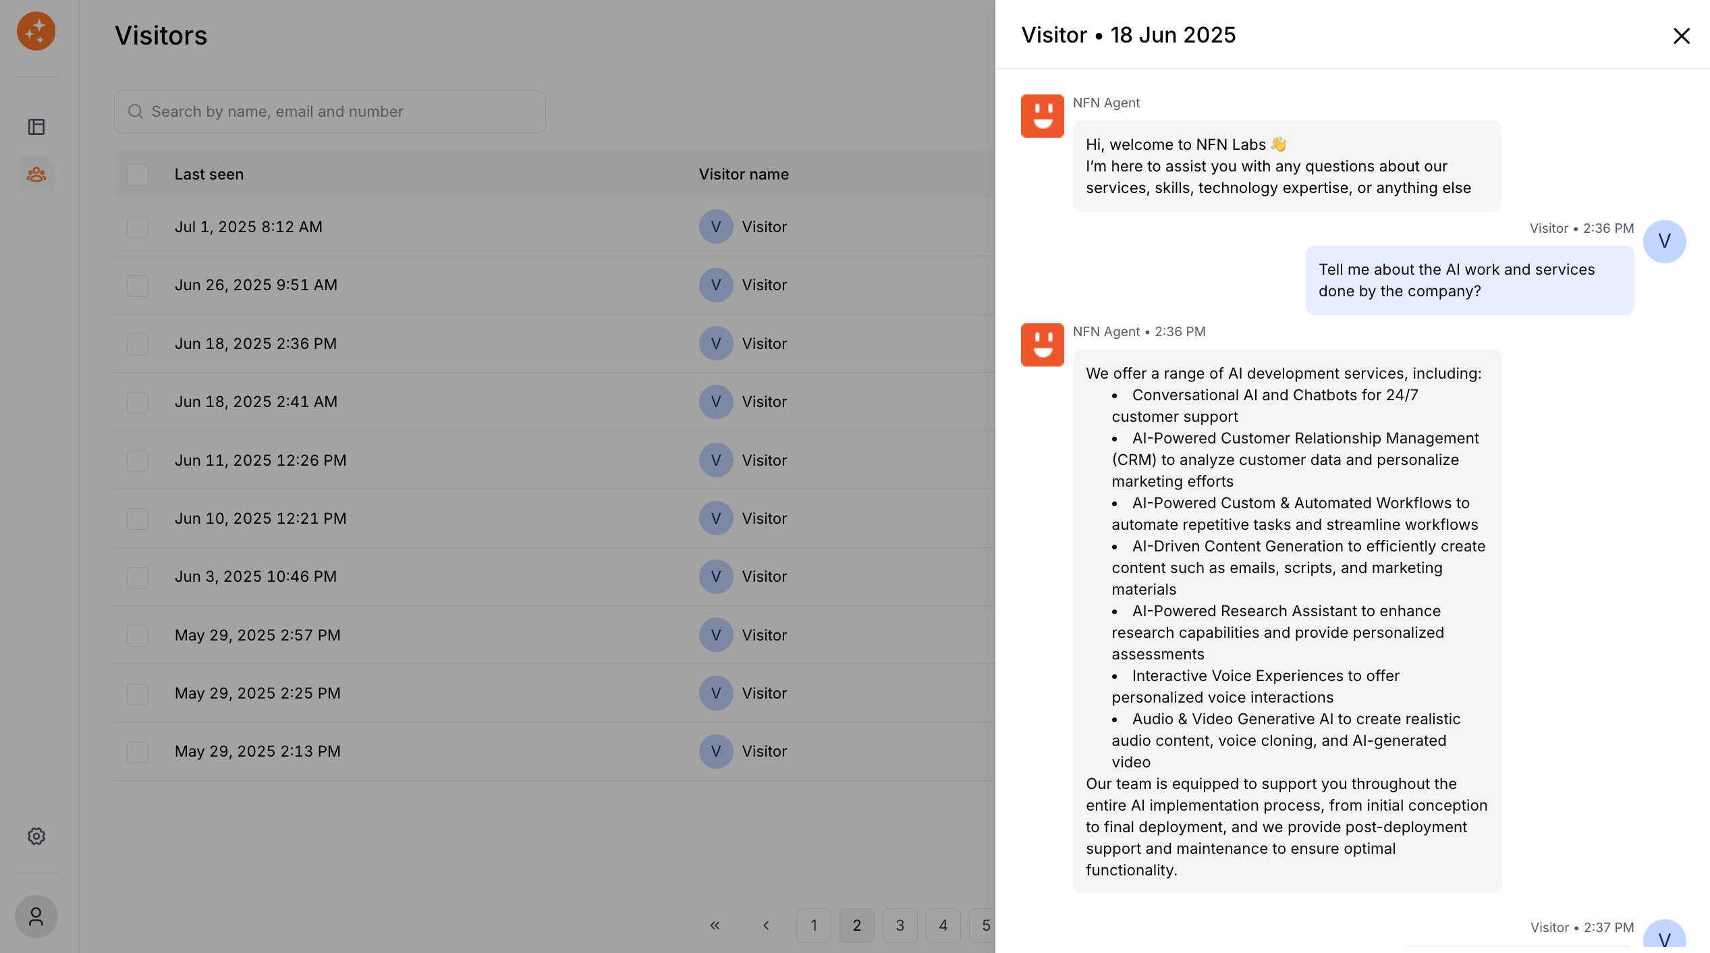Toggle the select-all checkbox in header
The image size is (1710, 953).
(x=138, y=175)
